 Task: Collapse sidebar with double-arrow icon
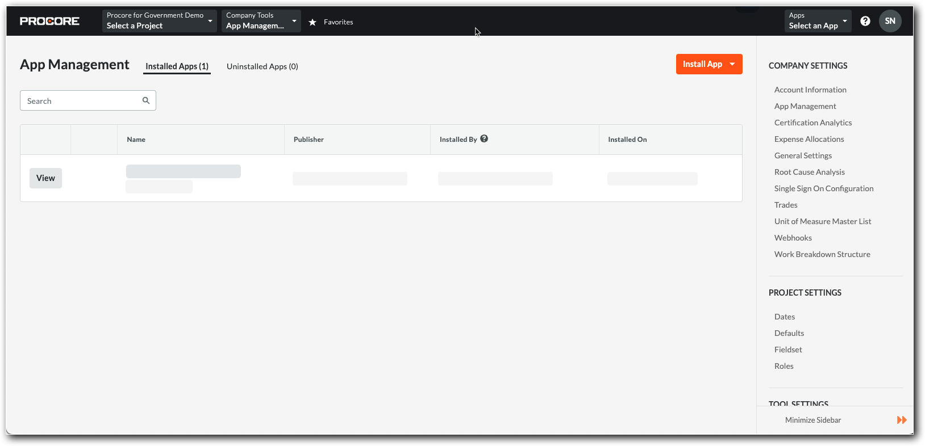point(902,420)
